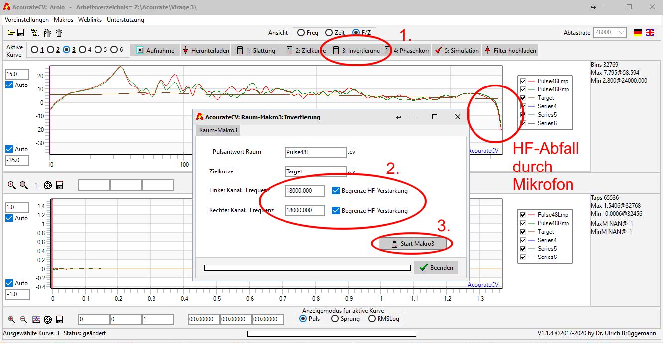663x343 pixels.
Task: Click the target icon in the upper chart toolbar
Action: click(x=48, y=185)
